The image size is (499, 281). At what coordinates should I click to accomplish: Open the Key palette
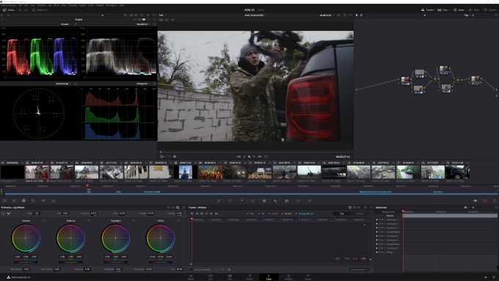pos(298,201)
